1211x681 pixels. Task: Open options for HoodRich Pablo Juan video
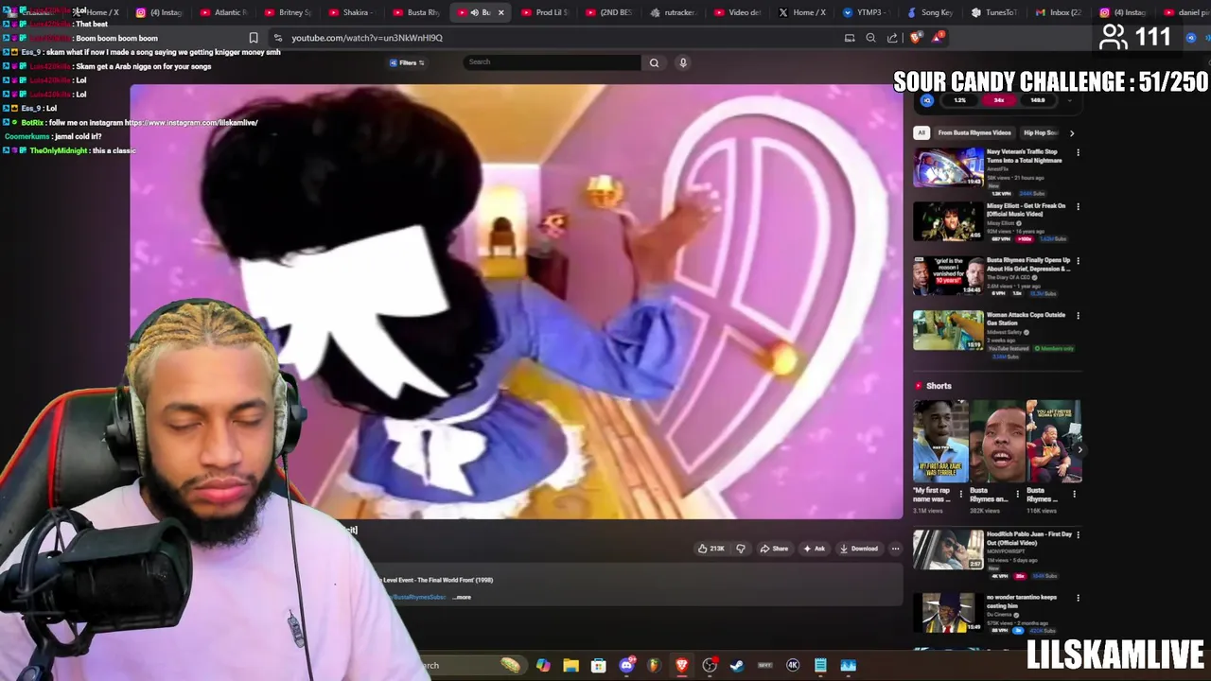pos(1078,534)
